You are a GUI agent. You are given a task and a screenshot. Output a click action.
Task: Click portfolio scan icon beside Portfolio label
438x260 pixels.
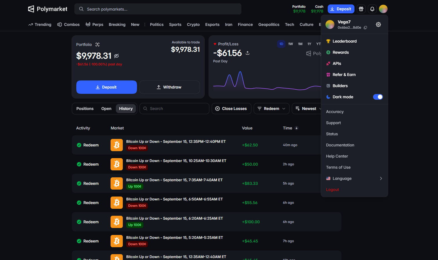pos(97,45)
